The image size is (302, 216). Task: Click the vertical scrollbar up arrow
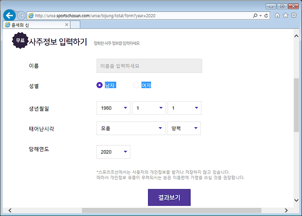pyautogui.click(x=297, y=36)
